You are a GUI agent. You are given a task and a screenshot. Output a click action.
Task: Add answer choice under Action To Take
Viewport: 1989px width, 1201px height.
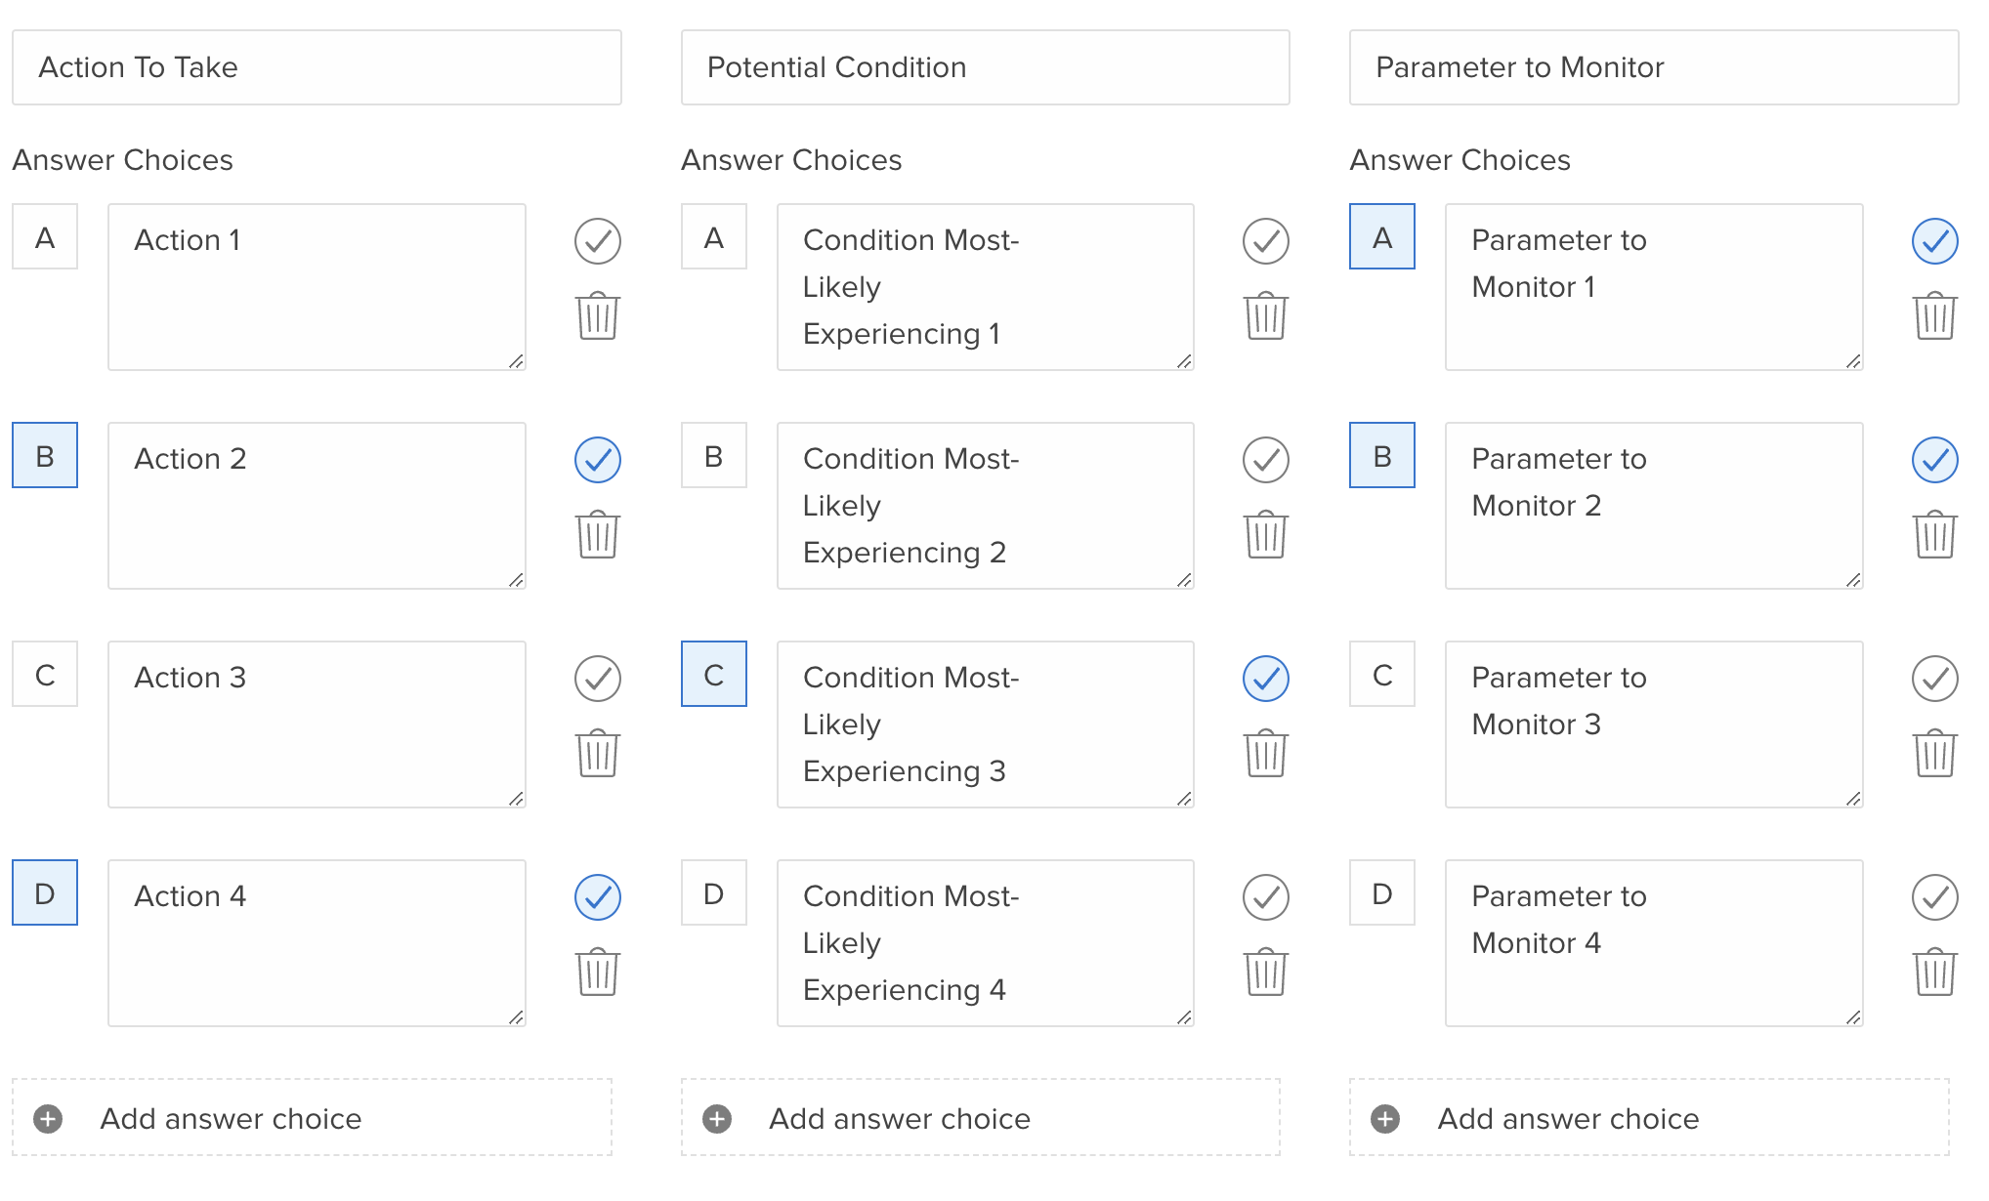(x=313, y=1118)
